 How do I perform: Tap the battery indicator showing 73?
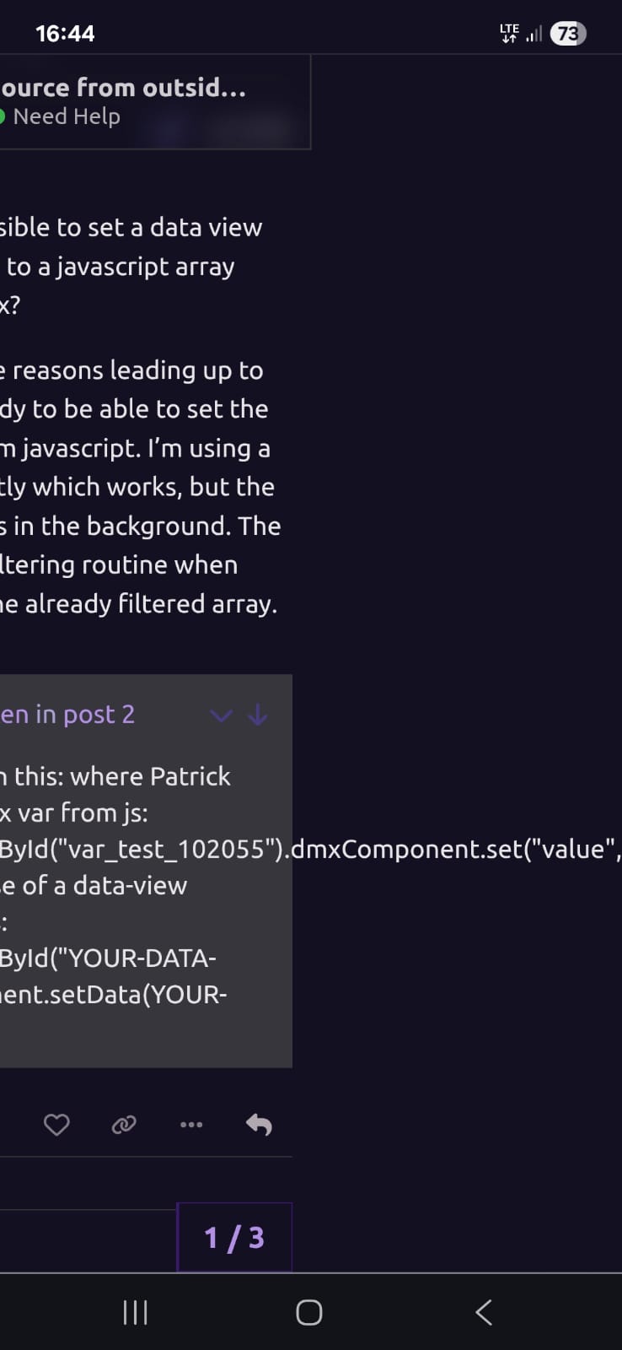point(568,34)
